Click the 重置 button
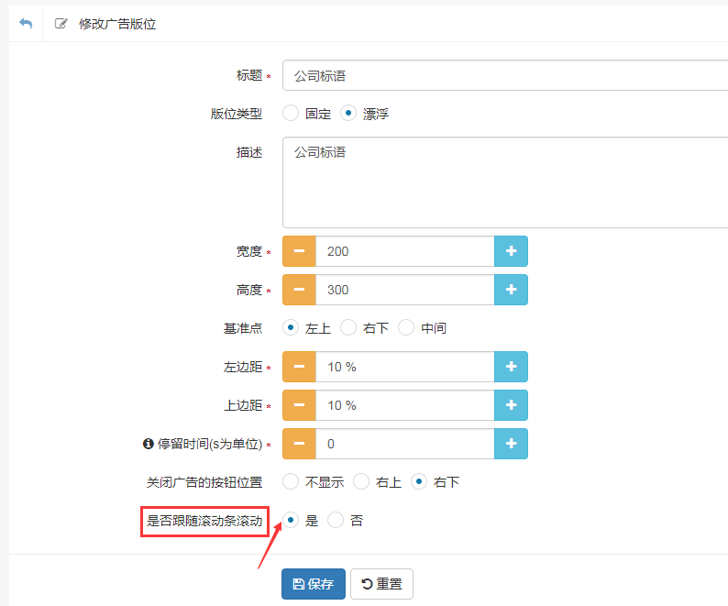The width and height of the screenshot is (728, 606). [381, 584]
